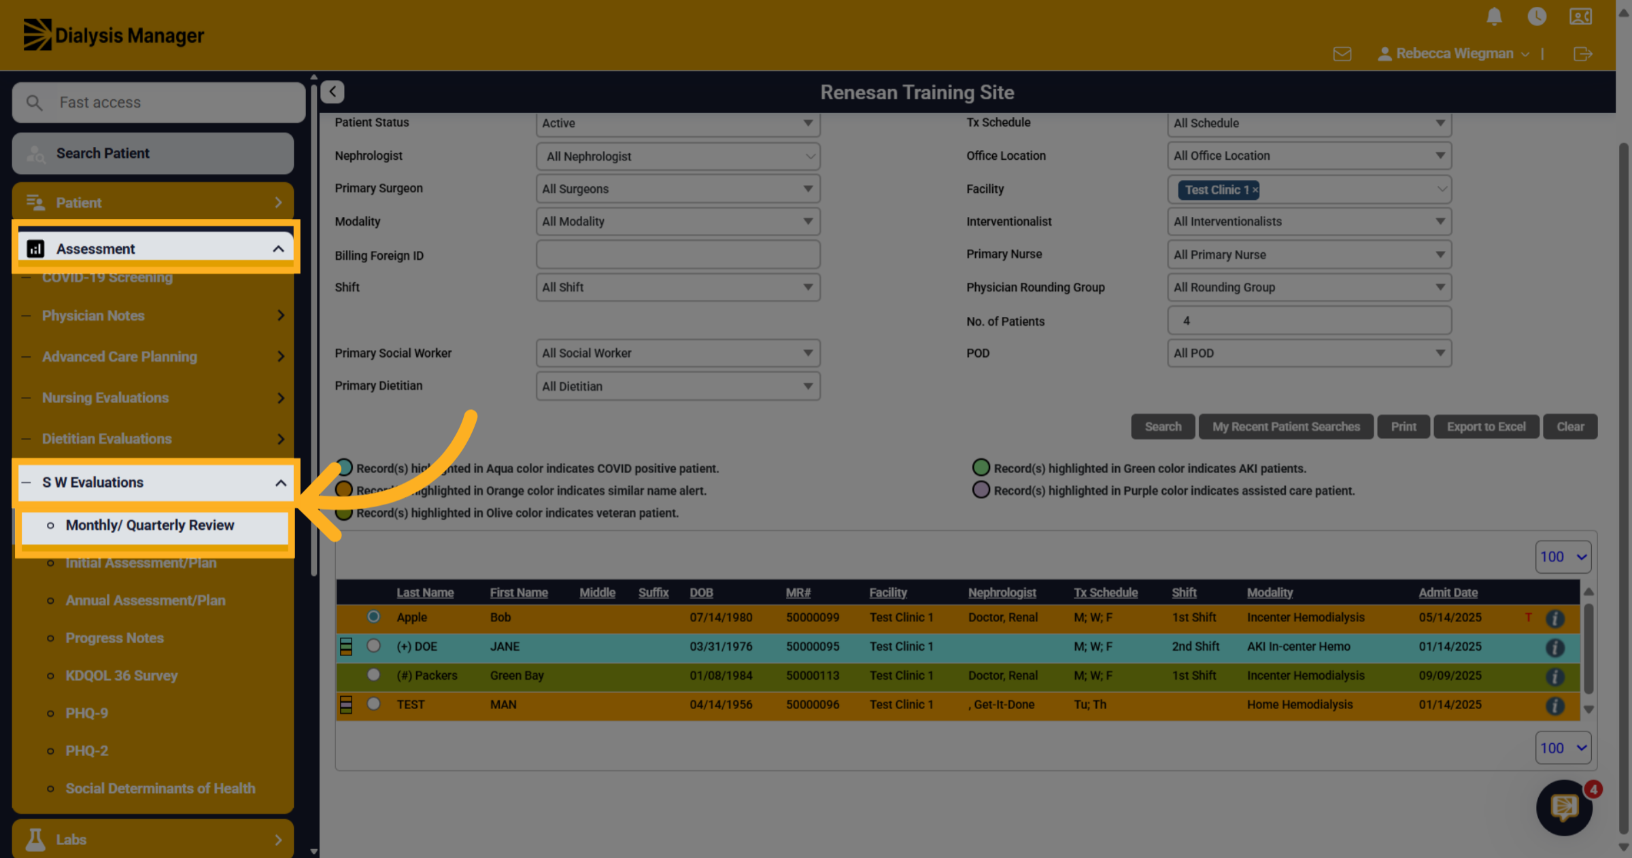Open the Rebecca Wiegman user menu
1632x858 pixels.
[x=1454, y=54]
